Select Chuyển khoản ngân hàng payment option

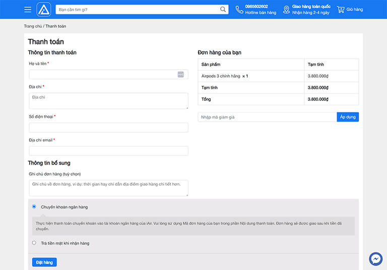click(x=34, y=206)
